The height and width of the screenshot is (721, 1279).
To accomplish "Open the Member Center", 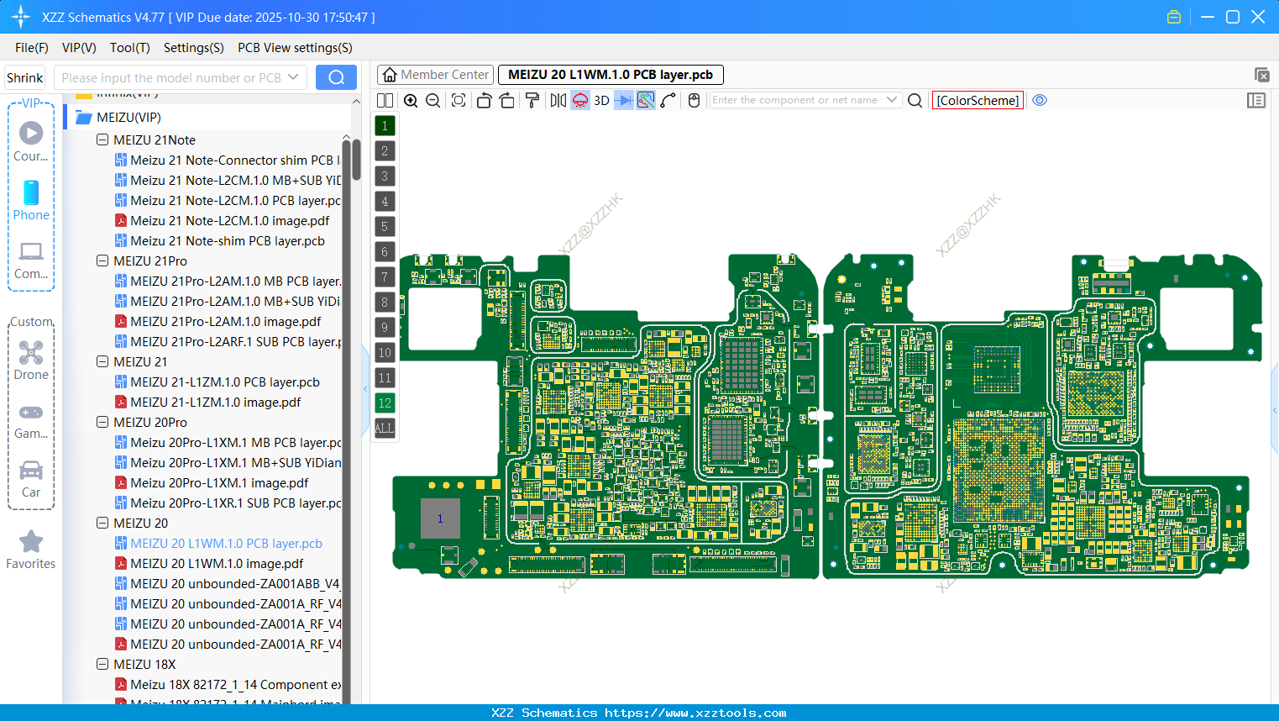I will pos(434,74).
